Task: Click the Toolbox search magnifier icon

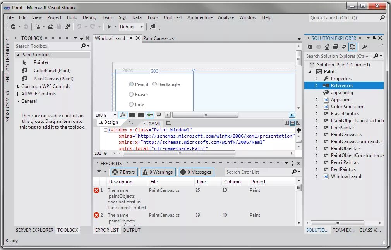Action: point(83,46)
